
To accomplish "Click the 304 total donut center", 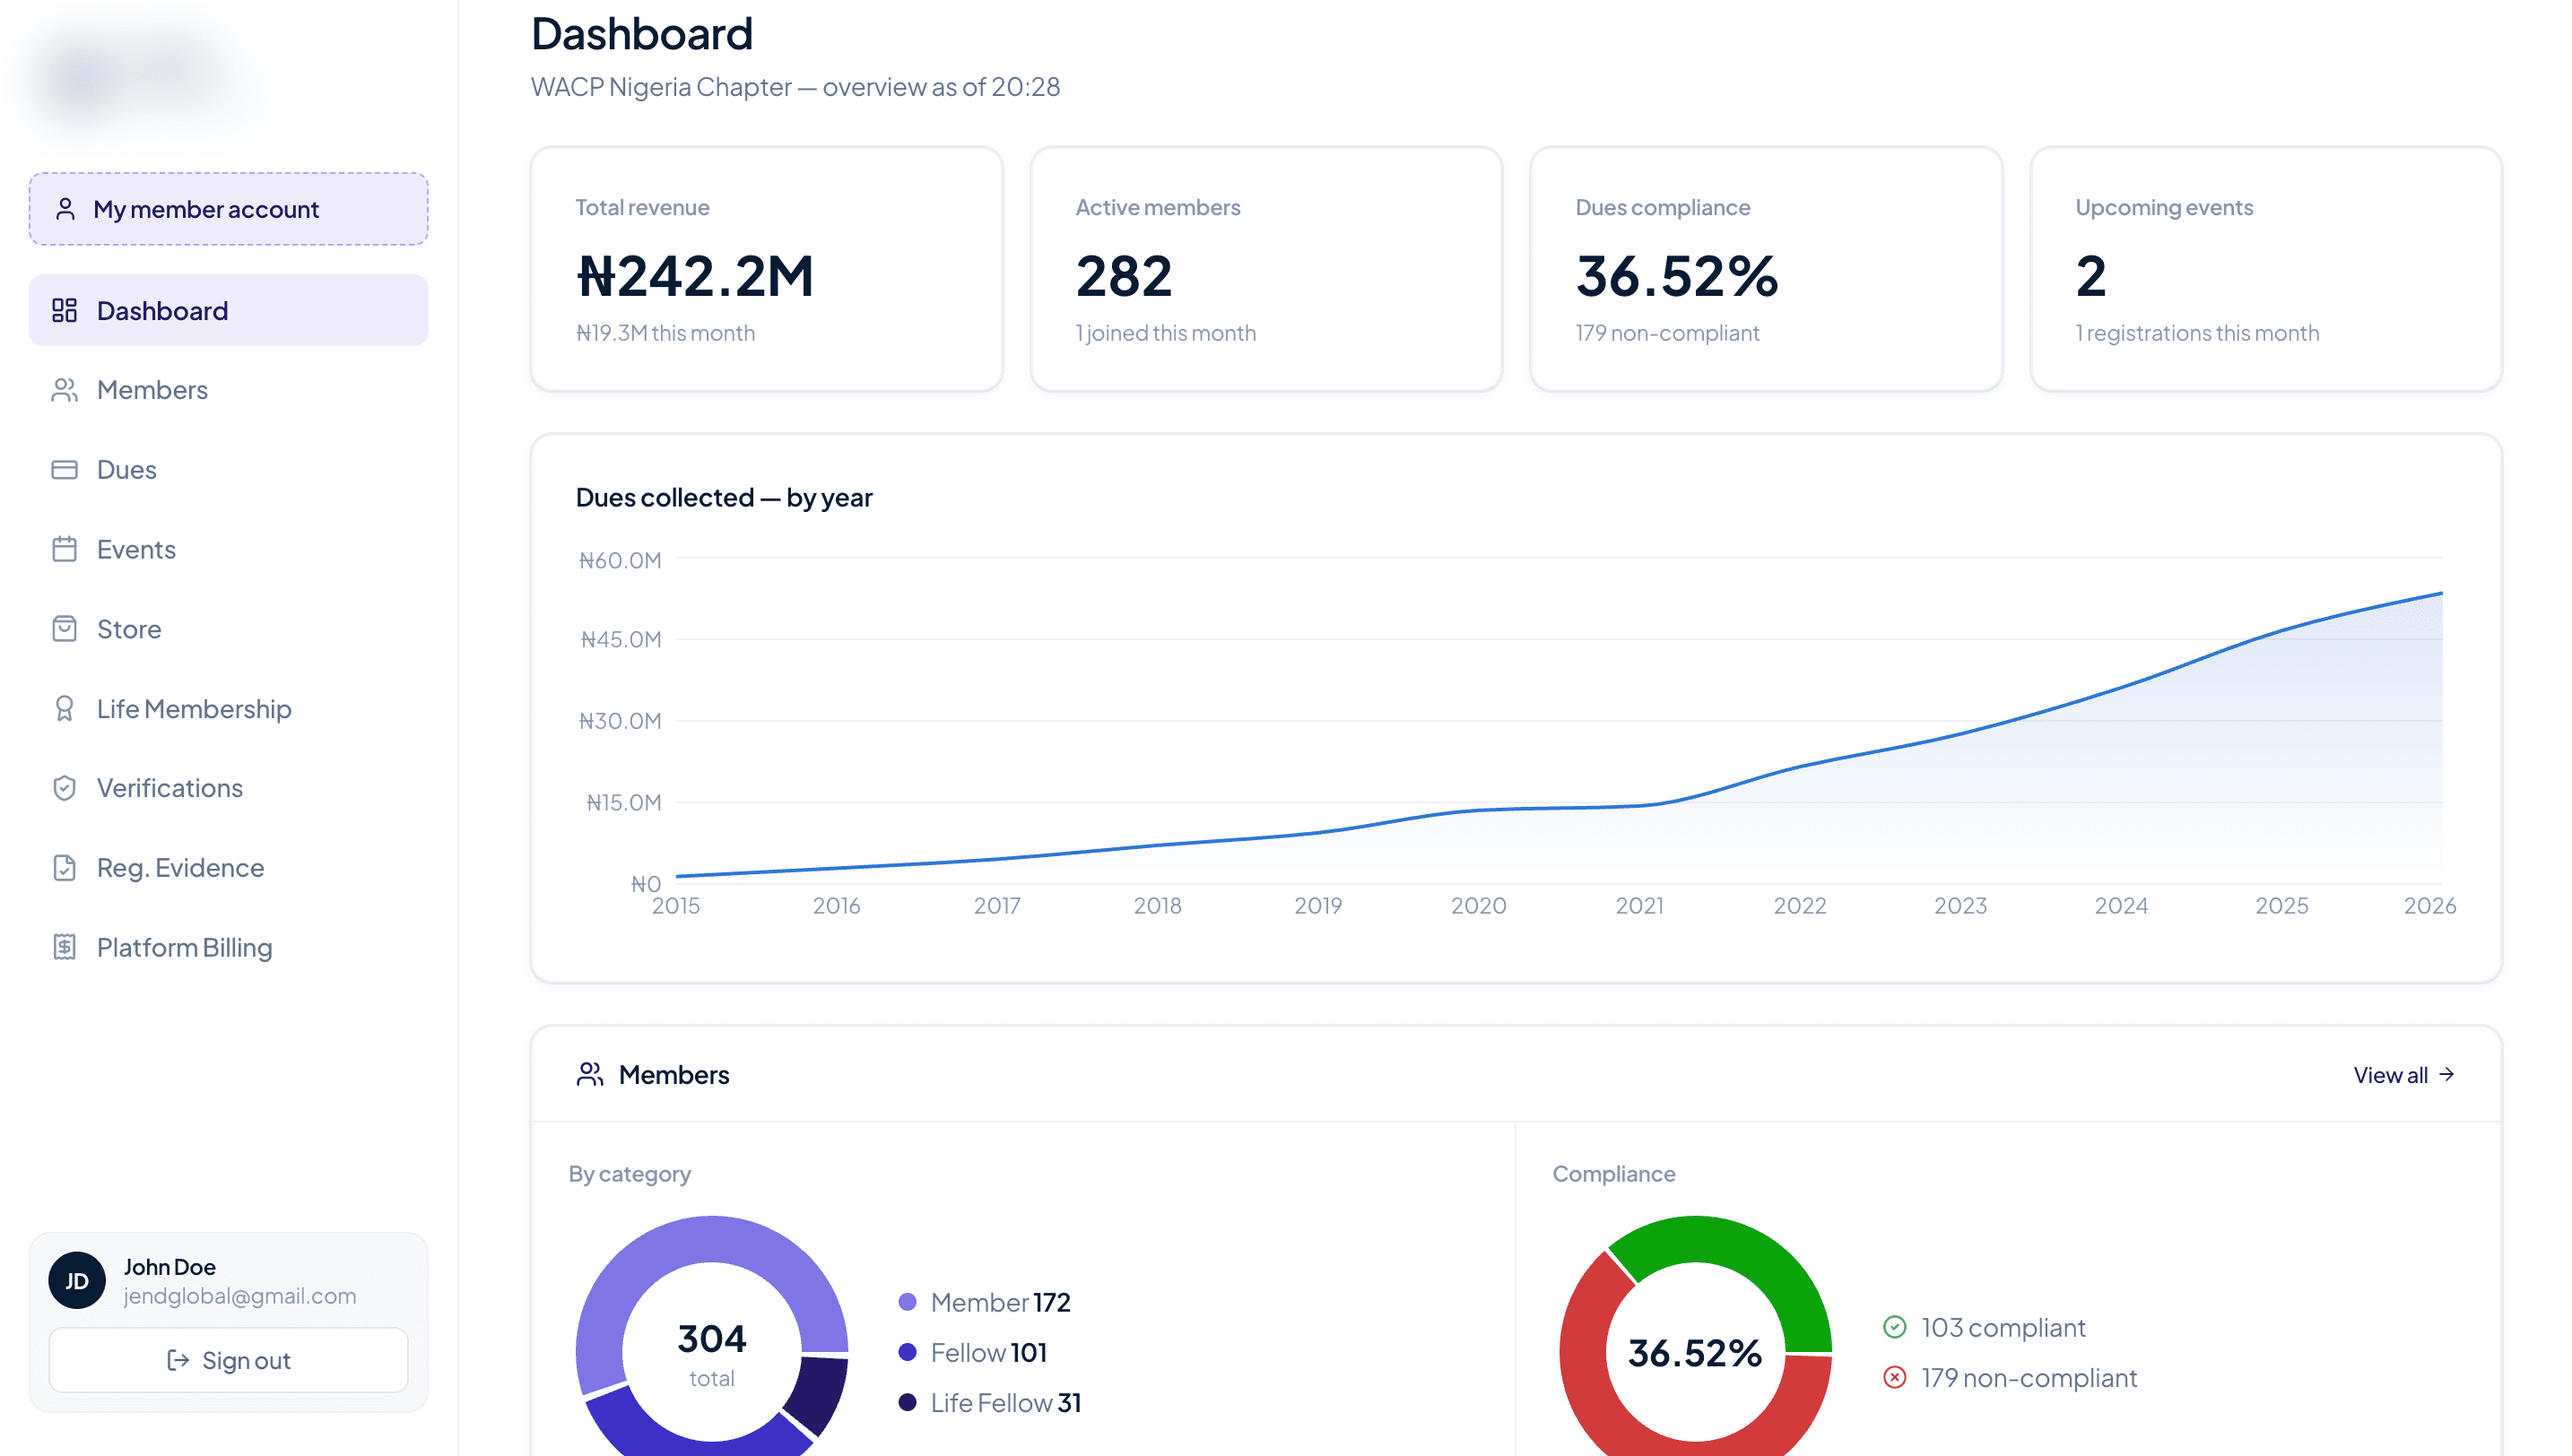I will click(x=712, y=1352).
